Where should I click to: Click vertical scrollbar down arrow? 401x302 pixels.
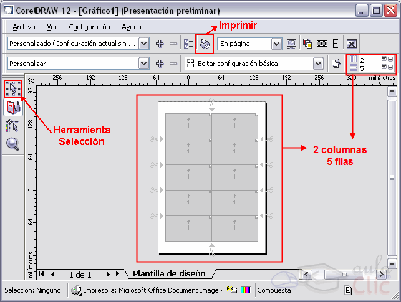[x=392, y=263]
